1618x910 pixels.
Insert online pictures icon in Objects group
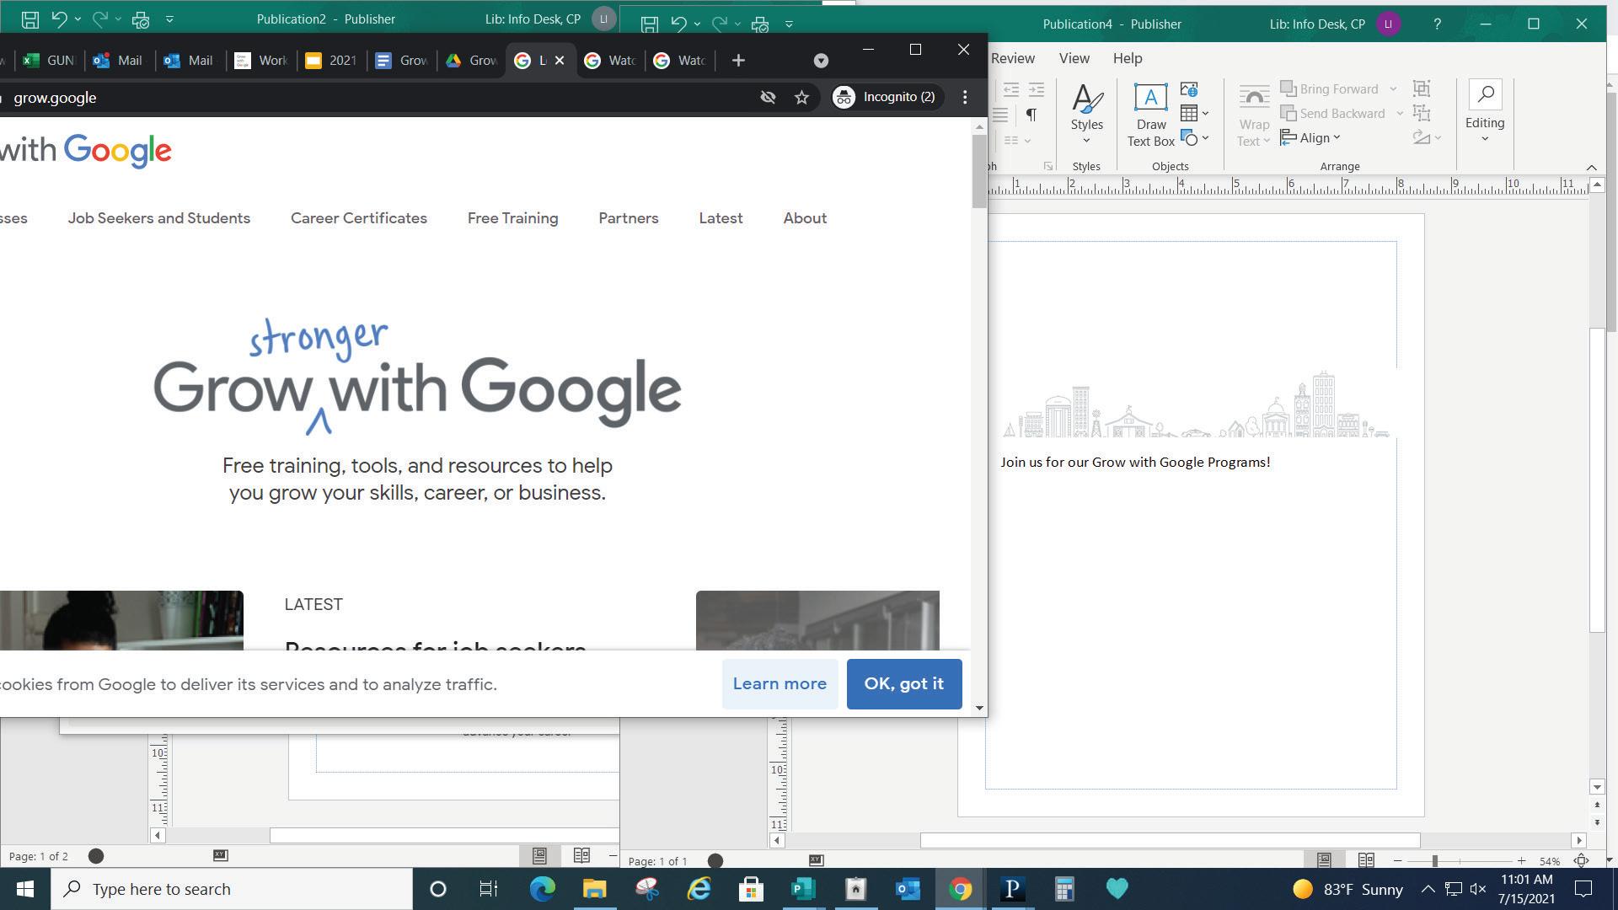(1189, 89)
